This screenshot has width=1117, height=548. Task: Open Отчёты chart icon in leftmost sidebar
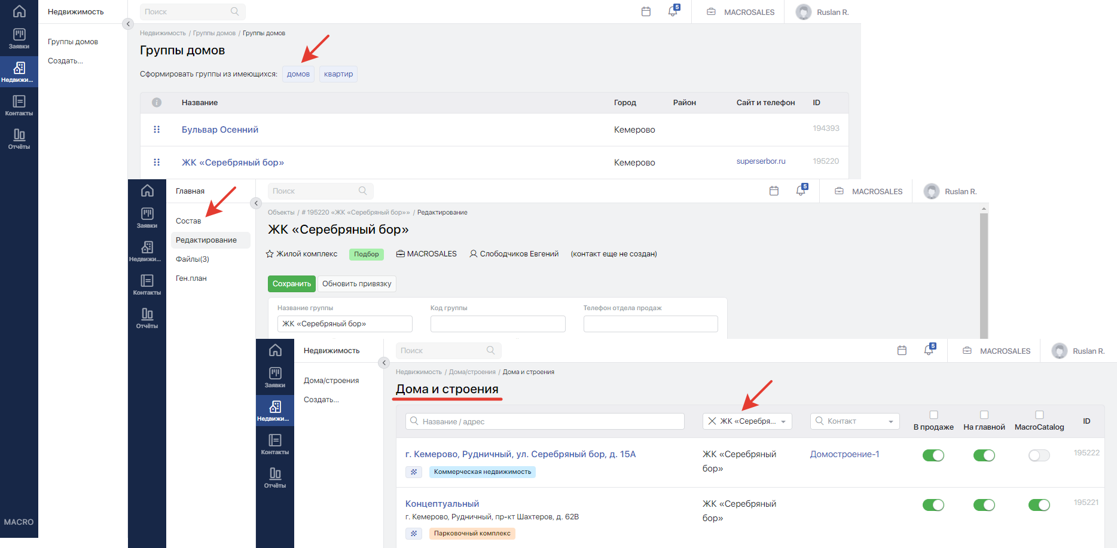click(x=19, y=139)
